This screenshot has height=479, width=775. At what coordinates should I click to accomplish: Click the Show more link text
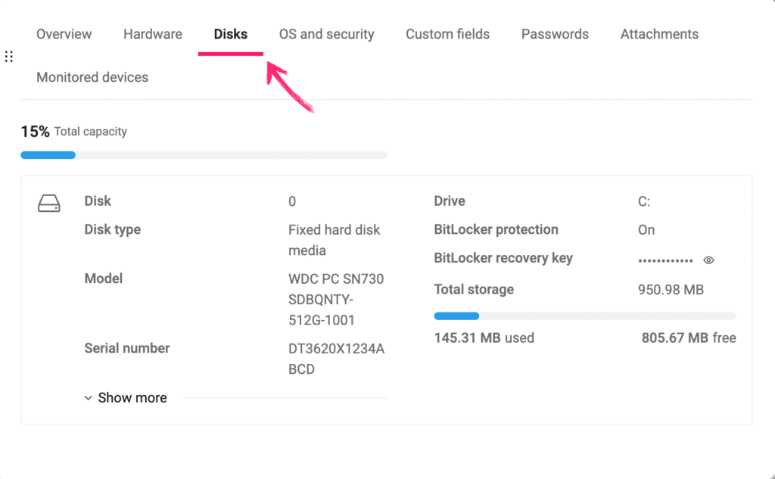132,398
